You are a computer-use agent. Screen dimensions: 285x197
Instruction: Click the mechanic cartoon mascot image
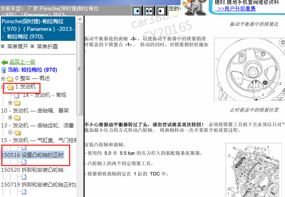coord(194,8)
